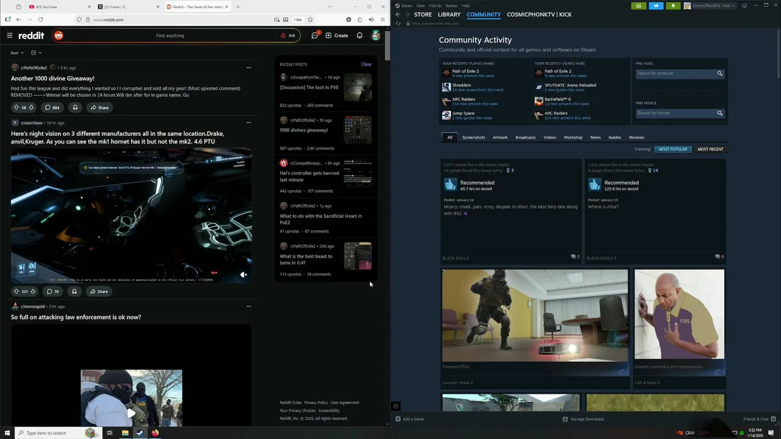Reload the Reddit page
The image size is (781, 439).
(x=40, y=20)
